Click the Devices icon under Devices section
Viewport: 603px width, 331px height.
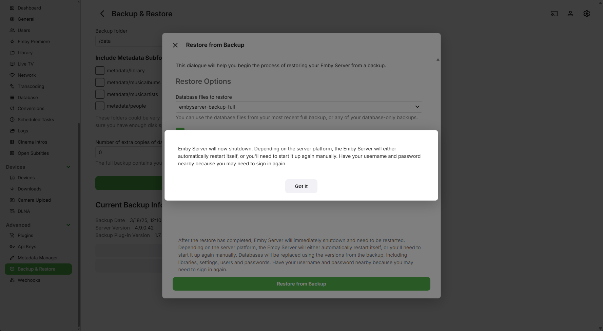click(x=12, y=178)
